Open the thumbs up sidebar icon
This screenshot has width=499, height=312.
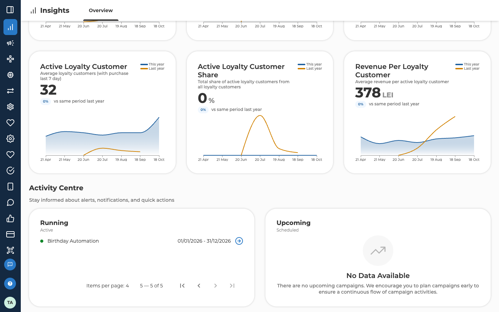coord(10,218)
